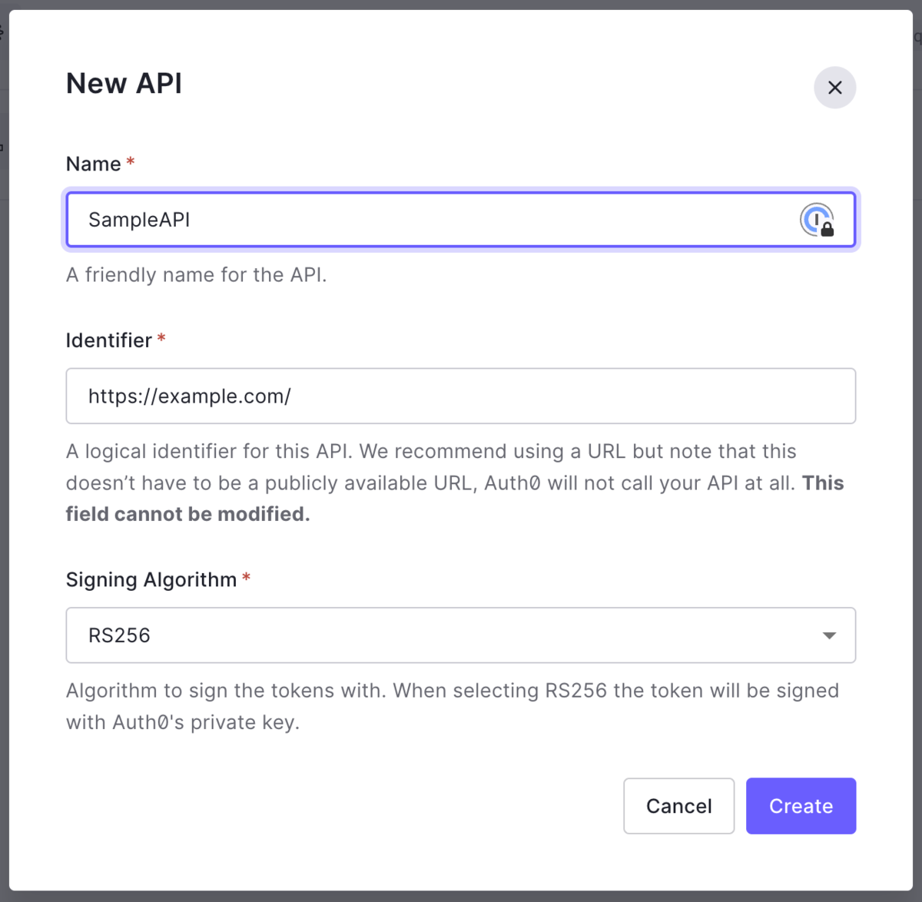Click the close icon at top right corner

[835, 88]
